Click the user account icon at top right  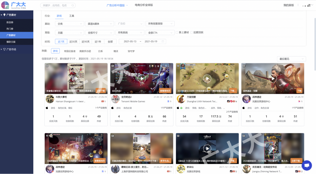pyautogui.click(x=307, y=5)
